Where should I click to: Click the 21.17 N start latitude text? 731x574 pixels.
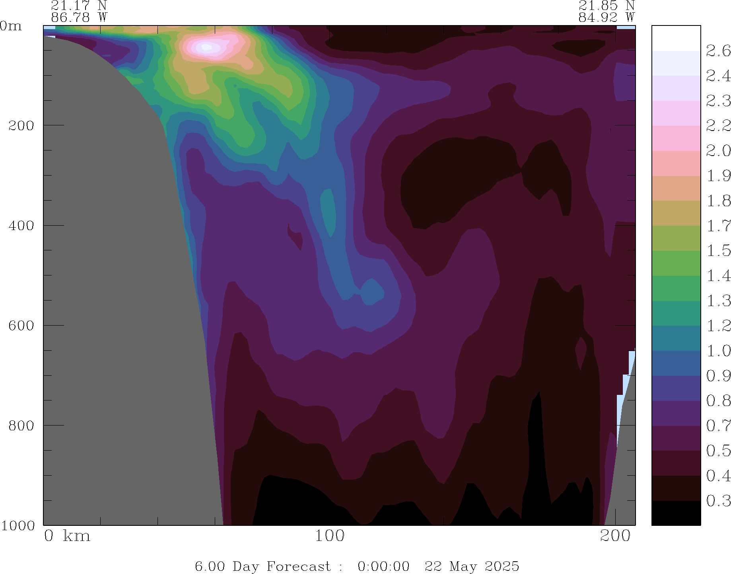pyautogui.click(x=79, y=6)
